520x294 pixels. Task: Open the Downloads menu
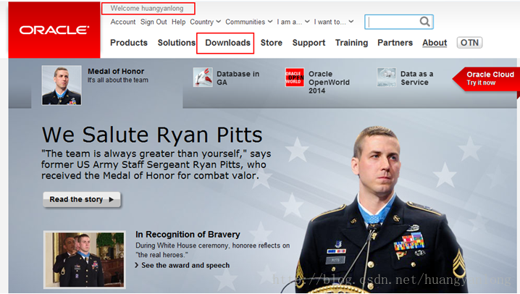(x=227, y=43)
